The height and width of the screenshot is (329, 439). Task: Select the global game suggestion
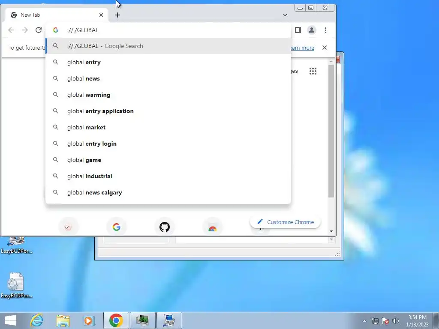168,160
